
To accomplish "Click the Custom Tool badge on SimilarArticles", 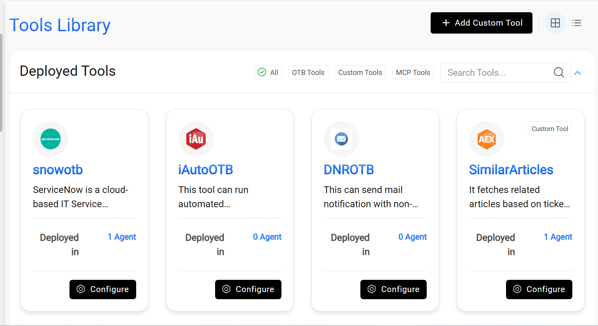I will click(x=549, y=129).
